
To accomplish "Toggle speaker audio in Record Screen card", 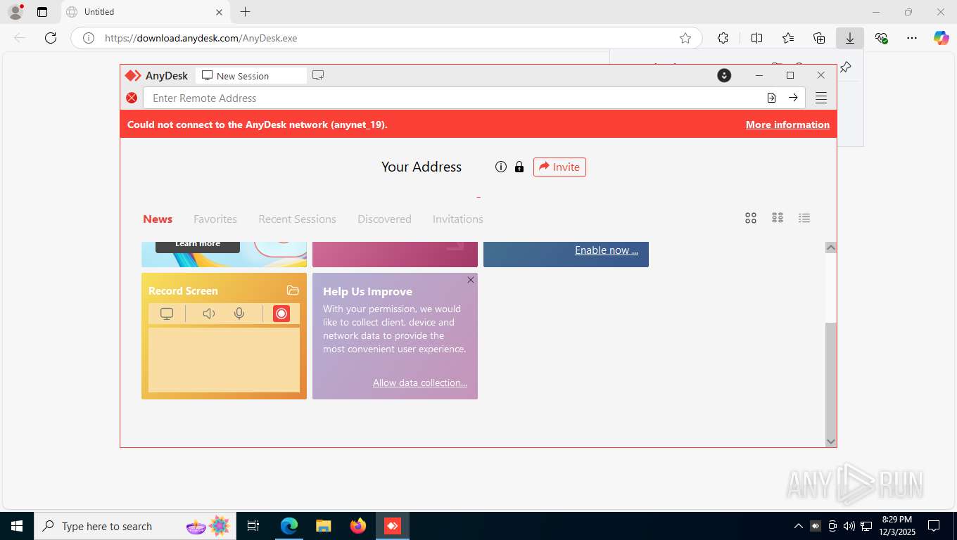I will 209,314.
